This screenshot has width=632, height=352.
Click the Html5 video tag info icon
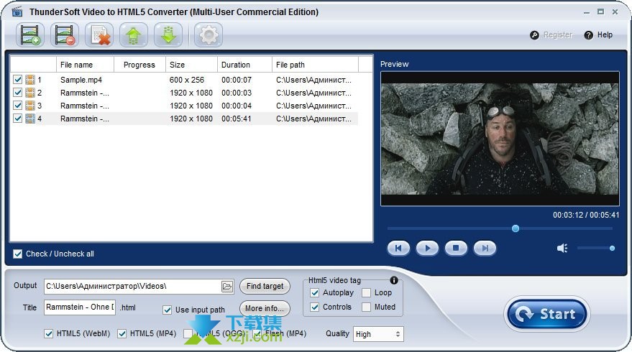[x=394, y=280]
